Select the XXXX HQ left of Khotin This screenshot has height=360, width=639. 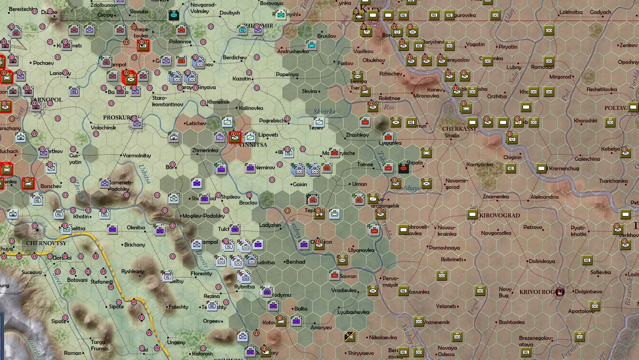pos(59,214)
